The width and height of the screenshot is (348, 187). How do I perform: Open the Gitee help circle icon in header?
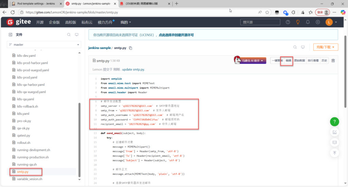(288, 22)
